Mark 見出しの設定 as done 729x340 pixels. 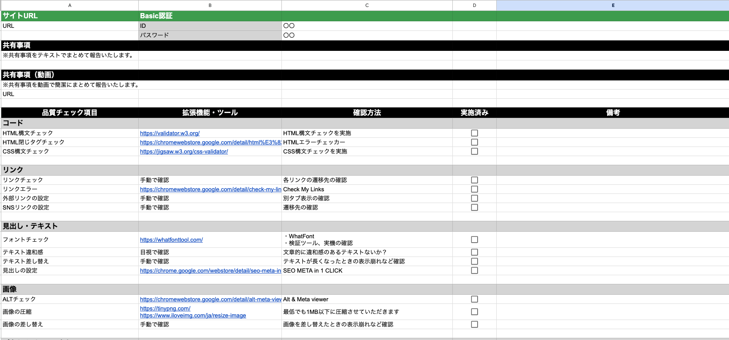475,270
